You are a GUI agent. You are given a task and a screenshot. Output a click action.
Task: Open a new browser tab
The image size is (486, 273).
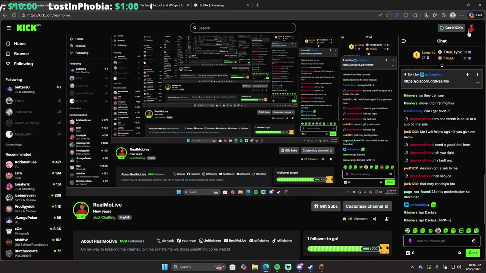tap(257, 5)
